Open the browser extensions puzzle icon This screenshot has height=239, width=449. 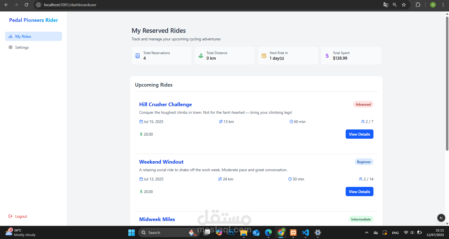418,5
